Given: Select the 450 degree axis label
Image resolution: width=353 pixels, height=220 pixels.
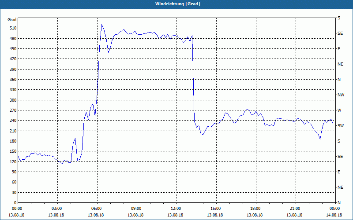Looking at the screenshot, I should click(x=13, y=49).
